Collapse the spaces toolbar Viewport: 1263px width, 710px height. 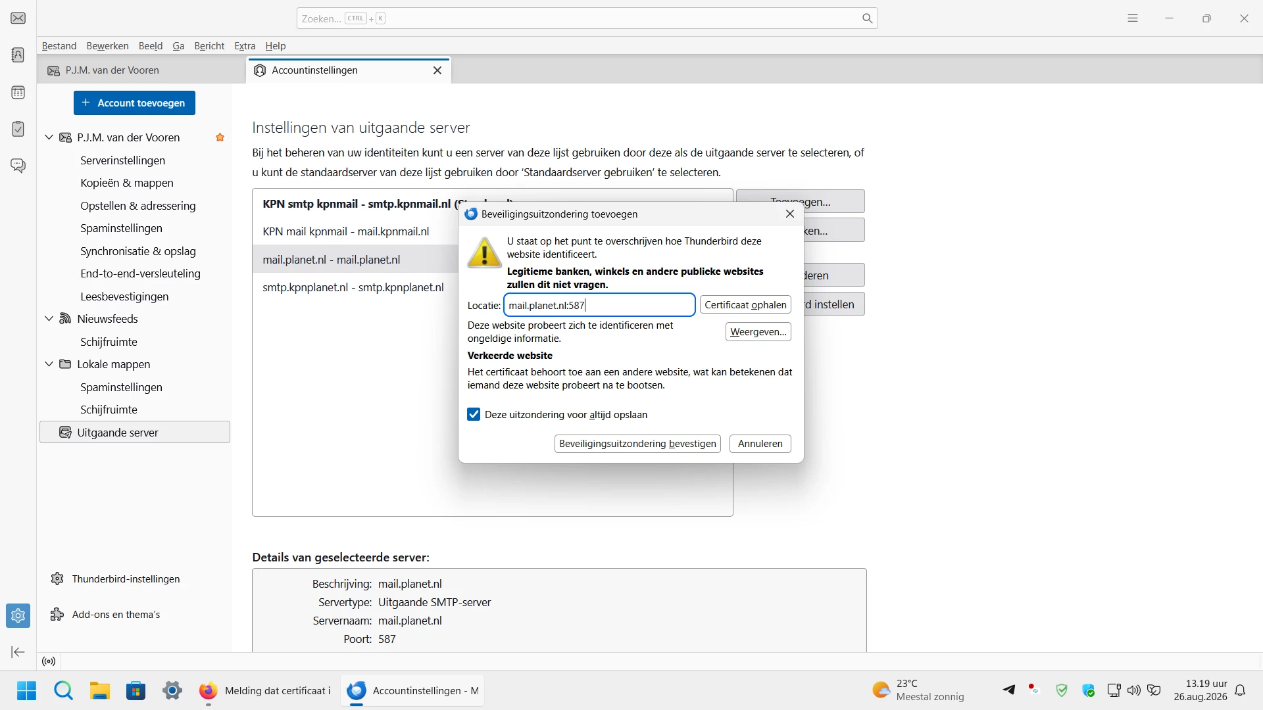[x=18, y=652]
